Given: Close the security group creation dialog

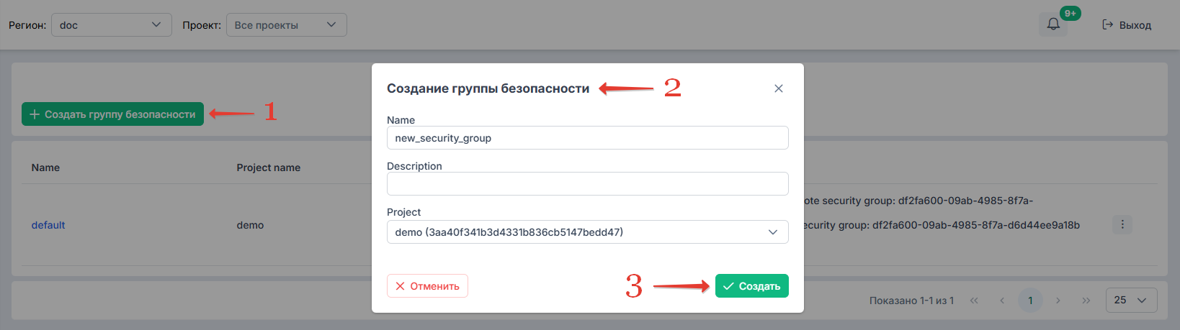Looking at the screenshot, I should click(778, 88).
